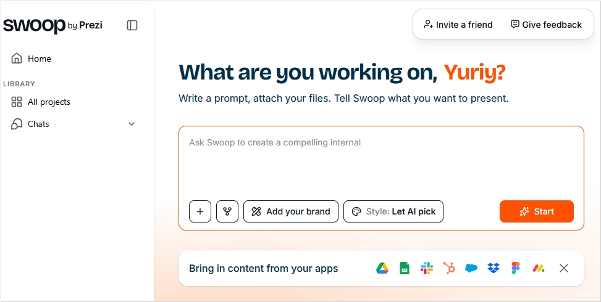Expand the Chats section chevron
This screenshot has width=601, height=302.
132,124
